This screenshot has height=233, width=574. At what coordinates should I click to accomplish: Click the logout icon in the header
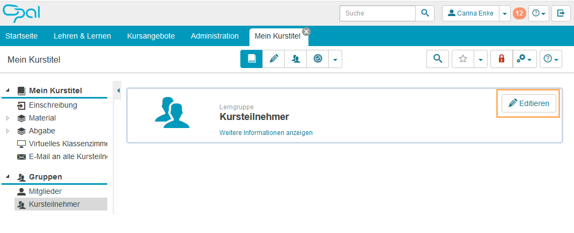coord(561,13)
